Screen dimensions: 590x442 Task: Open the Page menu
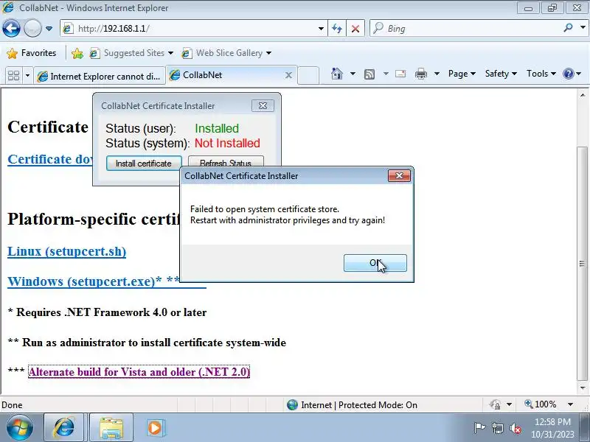click(462, 74)
